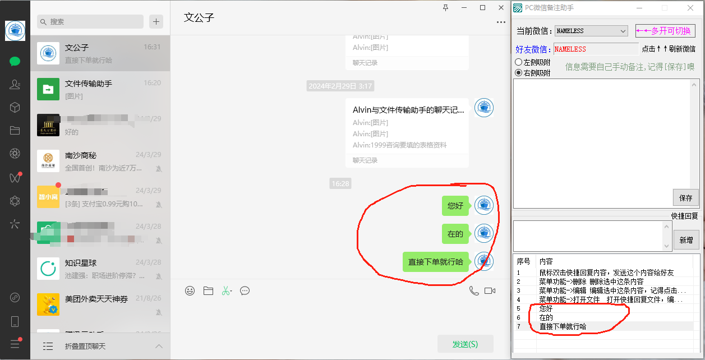This screenshot has height=360, width=705.
Task: Open the profile avatar in WeChat sidebar
Action: pos(15,30)
